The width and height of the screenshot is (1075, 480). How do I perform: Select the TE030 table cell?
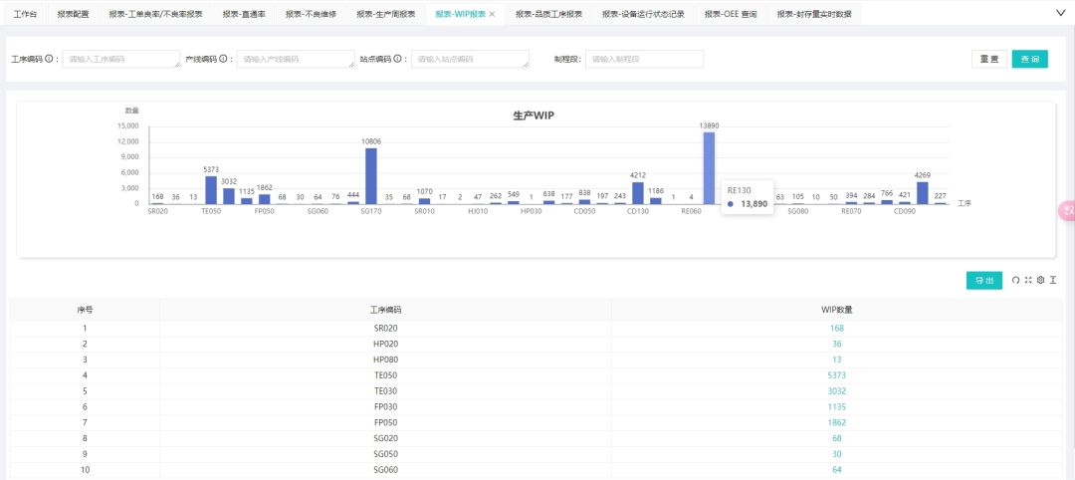pos(385,391)
